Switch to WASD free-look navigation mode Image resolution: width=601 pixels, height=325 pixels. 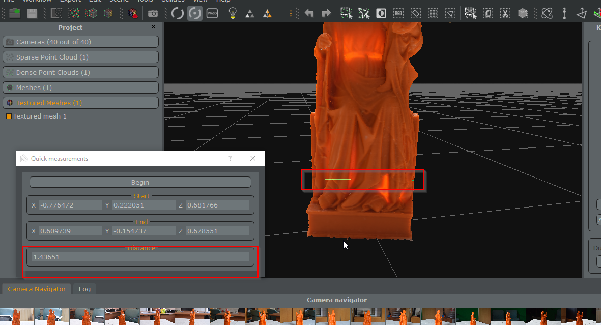click(x=212, y=13)
